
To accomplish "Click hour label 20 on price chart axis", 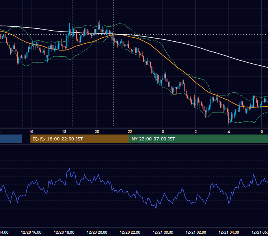I will [97, 132].
